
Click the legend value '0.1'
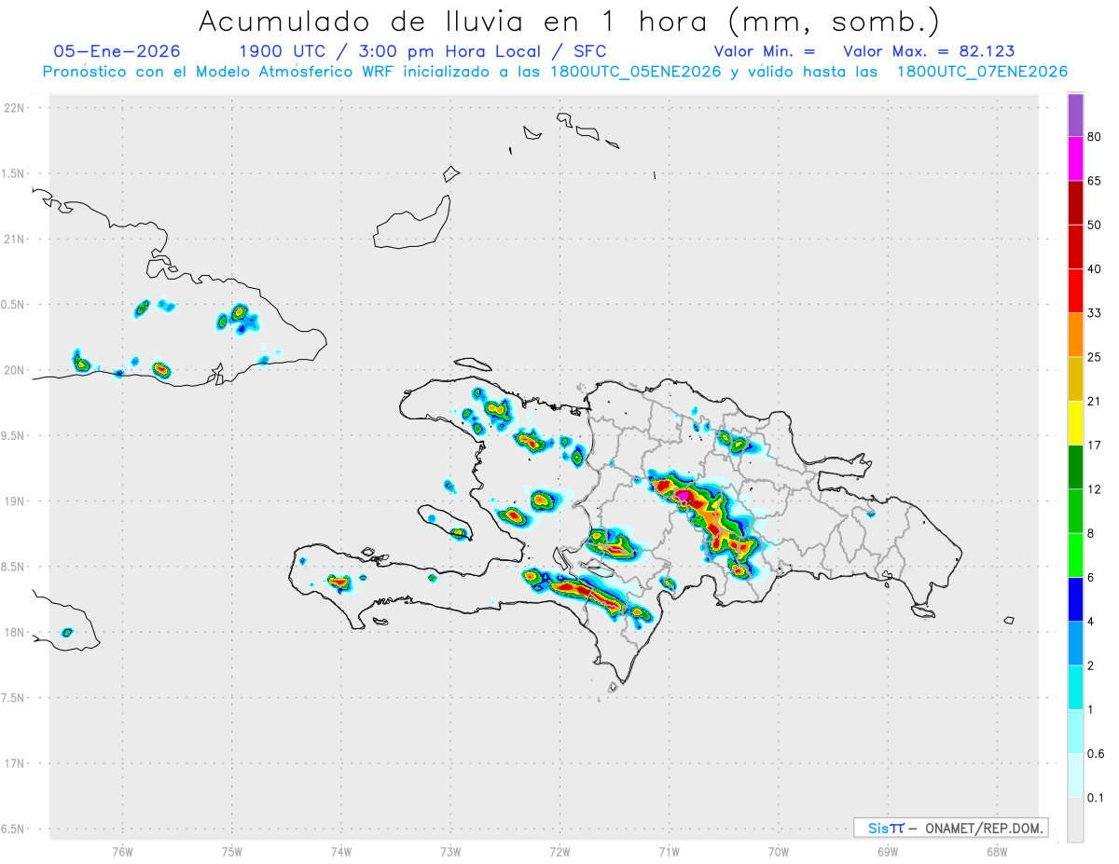(x=1096, y=798)
